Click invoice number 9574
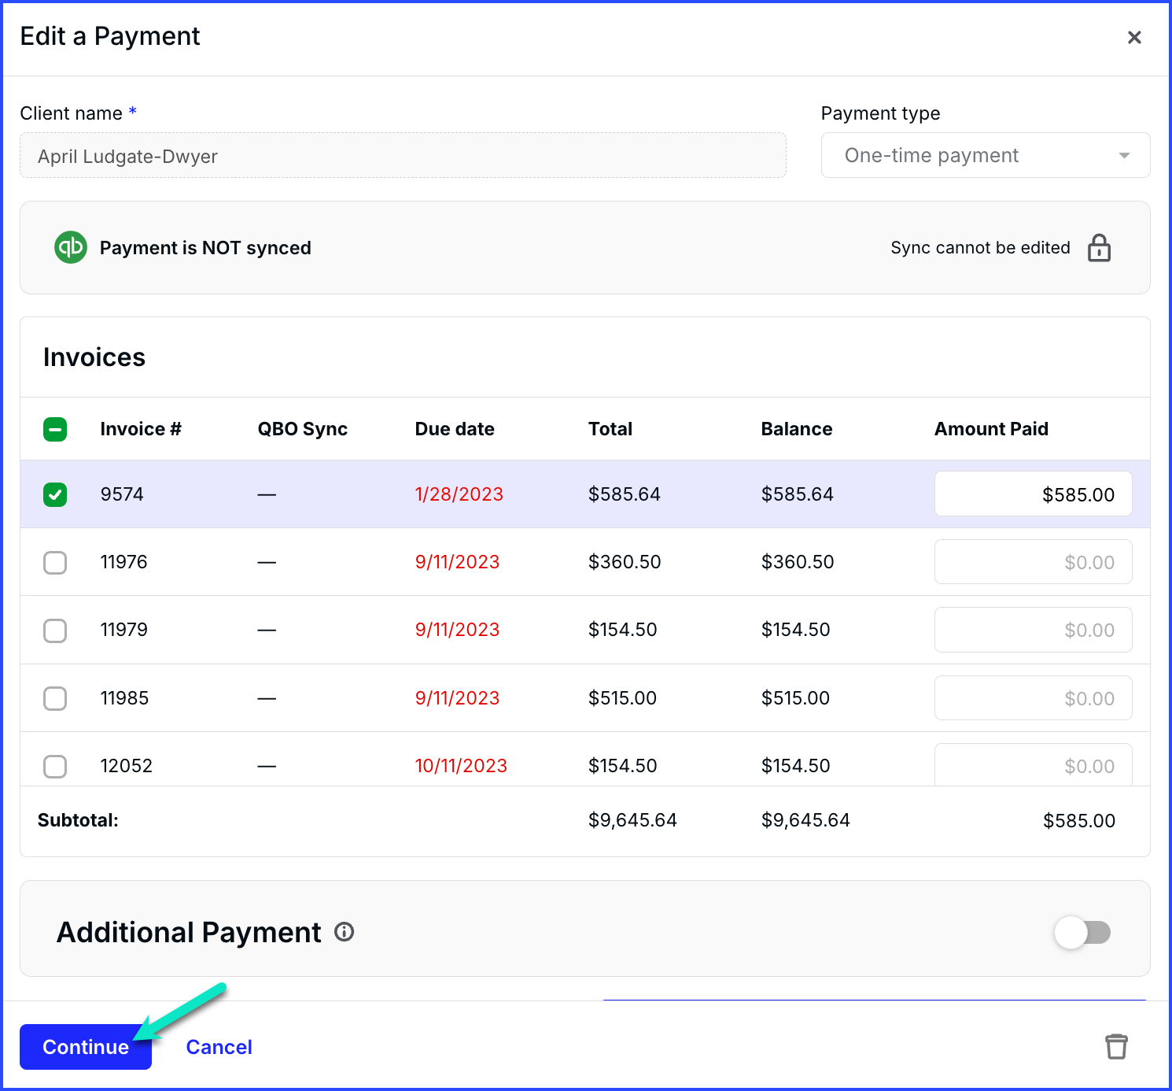The height and width of the screenshot is (1091, 1172). (x=122, y=494)
